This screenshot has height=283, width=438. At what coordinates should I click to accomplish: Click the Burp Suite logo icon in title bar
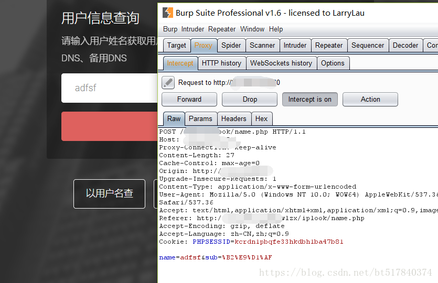point(168,13)
